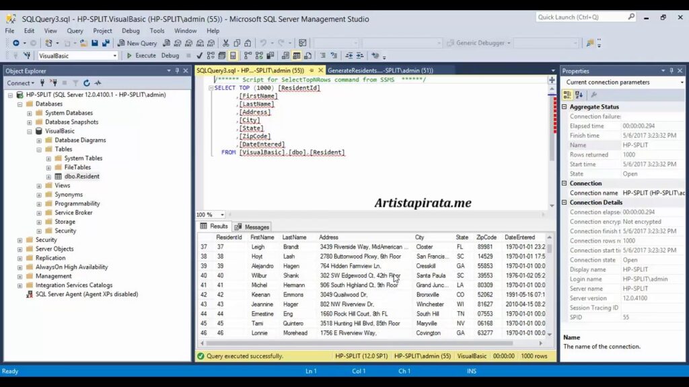The width and height of the screenshot is (689, 387).
Task: Open the Tools menu
Action: click(157, 31)
